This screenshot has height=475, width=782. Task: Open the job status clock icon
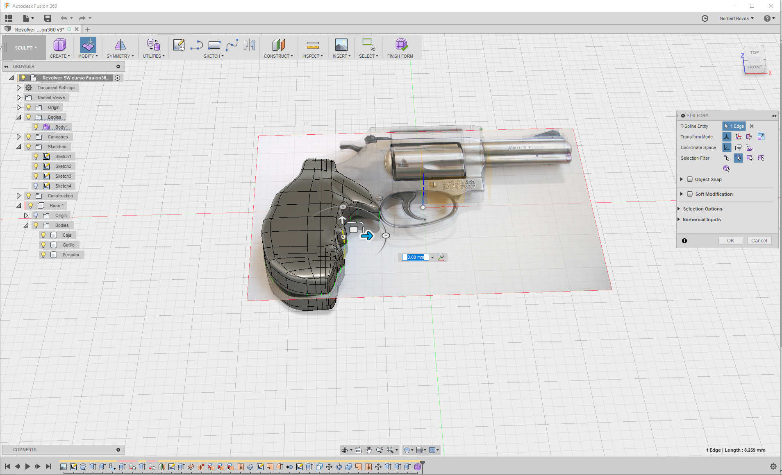705,18
